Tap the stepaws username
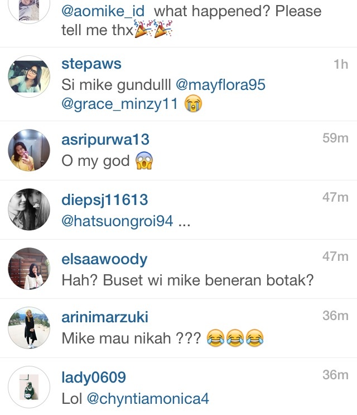The image size is (357, 415). click(91, 64)
